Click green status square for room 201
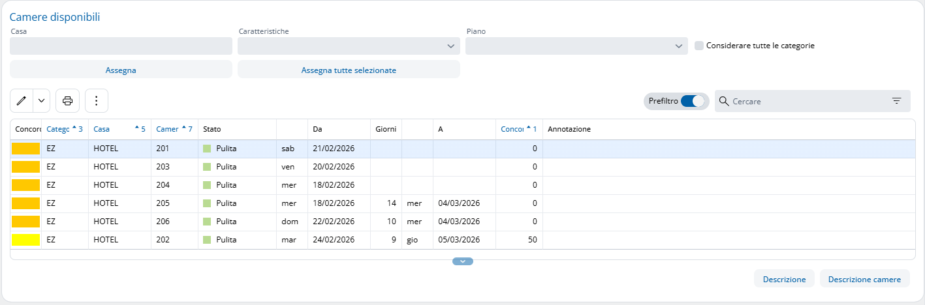 click(x=207, y=149)
